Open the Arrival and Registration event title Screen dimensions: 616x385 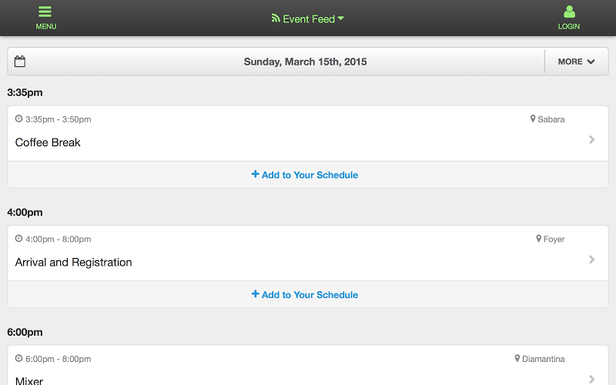pos(73,262)
